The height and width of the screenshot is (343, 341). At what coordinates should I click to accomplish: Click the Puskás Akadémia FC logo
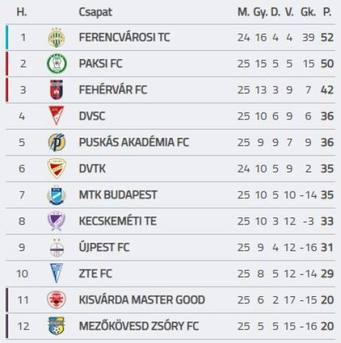pyautogui.click(x=57, y=142)
